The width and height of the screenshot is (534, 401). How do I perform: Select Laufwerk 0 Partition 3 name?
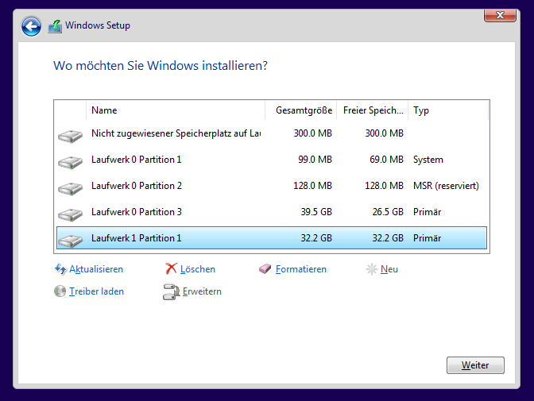pyautogui.click(x=137, y=212)
